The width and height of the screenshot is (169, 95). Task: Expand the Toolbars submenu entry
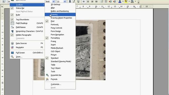(27, 5)
